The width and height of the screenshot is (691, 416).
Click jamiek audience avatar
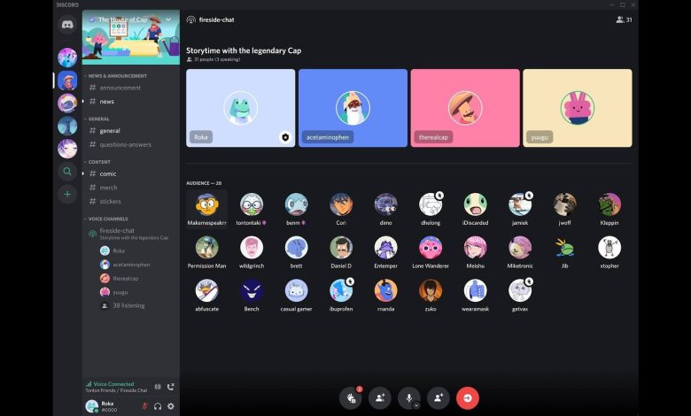(520, 204)
